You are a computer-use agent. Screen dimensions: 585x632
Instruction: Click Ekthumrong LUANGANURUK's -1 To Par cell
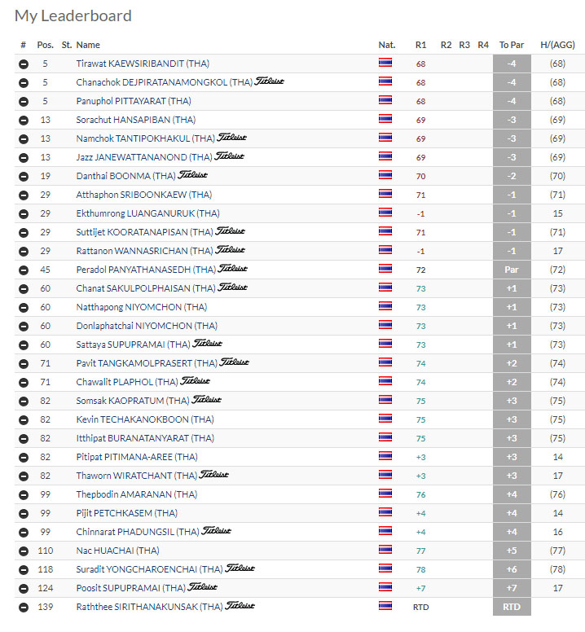pyautogui.click(x=512, y=213)
